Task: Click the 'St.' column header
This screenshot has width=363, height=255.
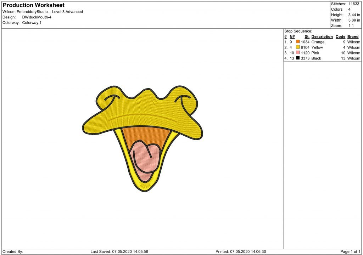Action: 307,36
